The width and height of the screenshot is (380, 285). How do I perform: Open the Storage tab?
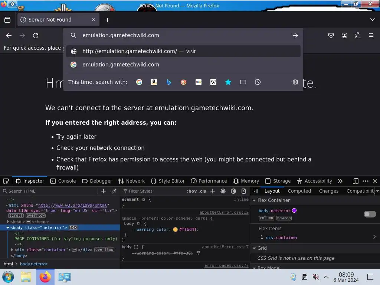(278, 181)
